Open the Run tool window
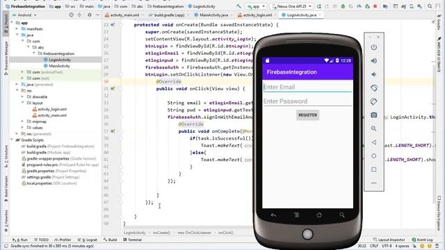Viewport: 445px width, 250px height. pos(20,240)
